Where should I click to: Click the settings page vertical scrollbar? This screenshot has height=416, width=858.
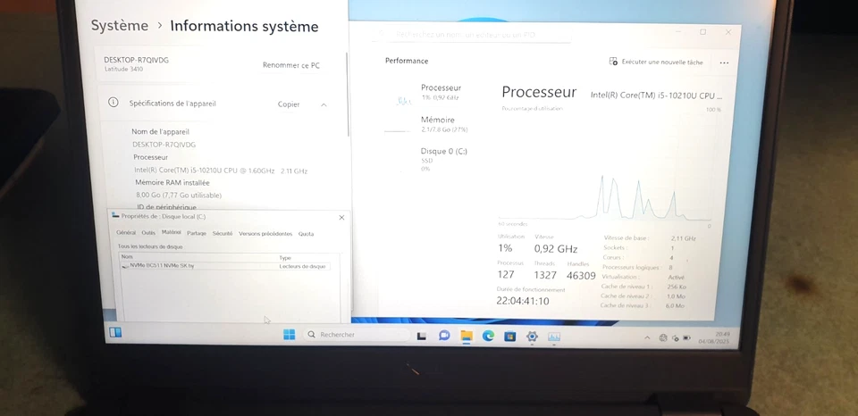[347, 94]
